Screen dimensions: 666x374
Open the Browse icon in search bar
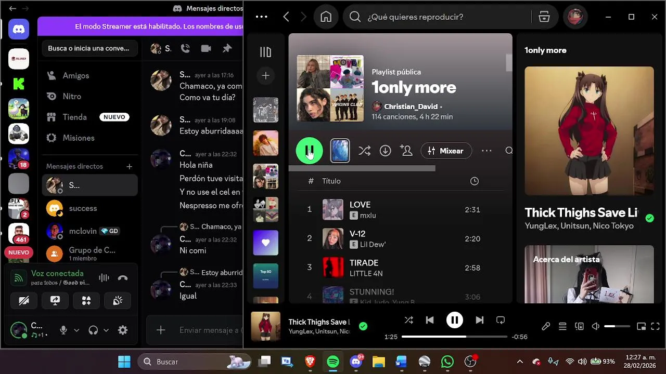point(544,17)
